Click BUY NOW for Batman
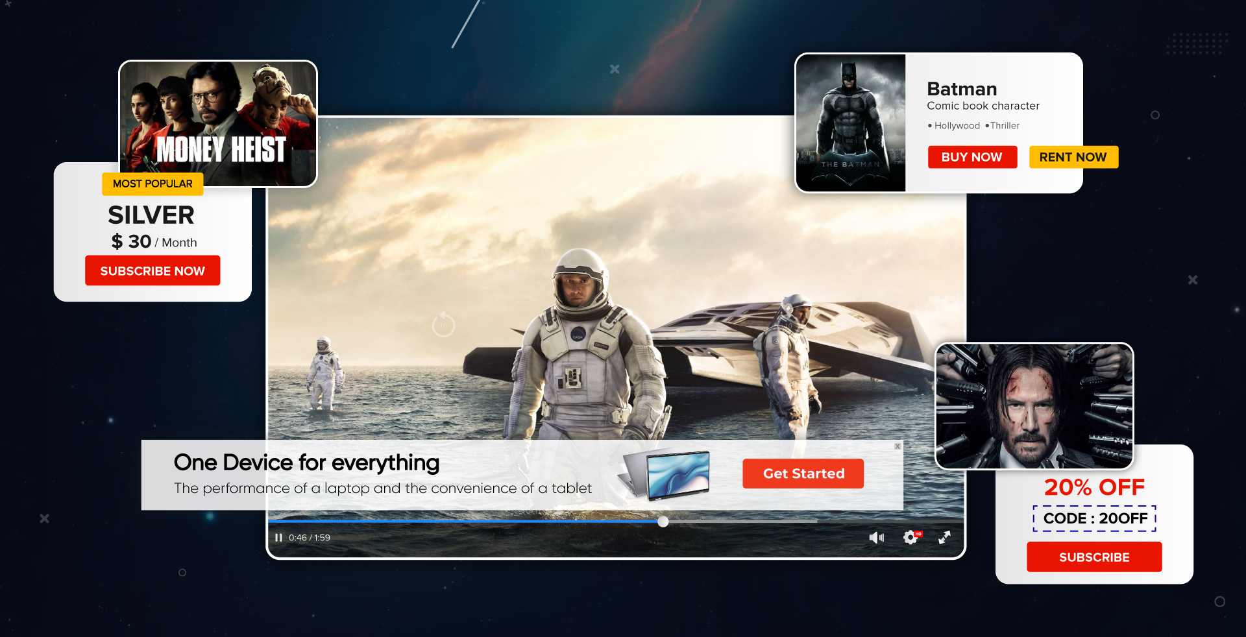1246x637 pixels. click(972, 157)
